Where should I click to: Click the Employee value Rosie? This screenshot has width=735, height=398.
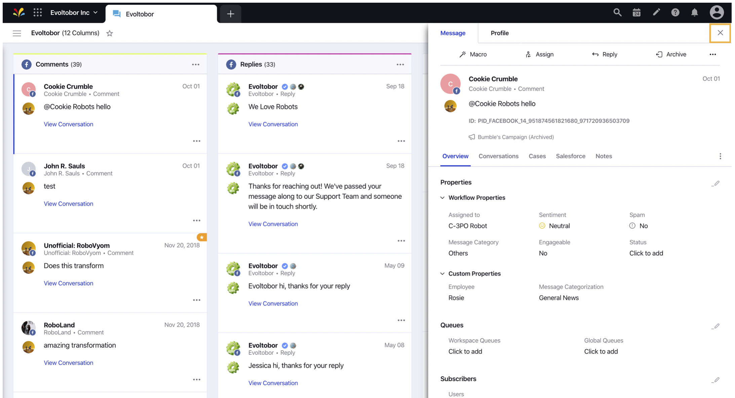pos(456,298)
